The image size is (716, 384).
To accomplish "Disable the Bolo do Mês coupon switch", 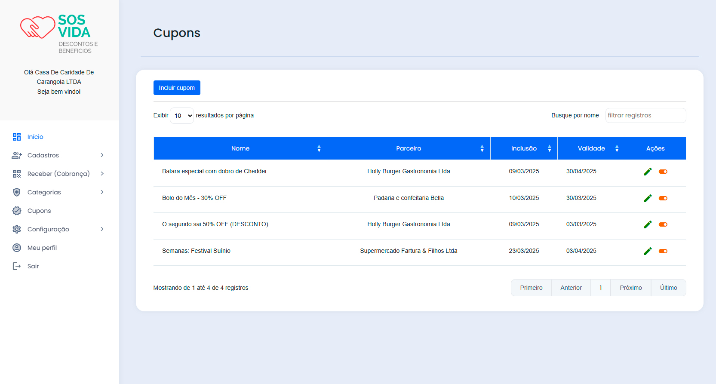I will point(663,198).
